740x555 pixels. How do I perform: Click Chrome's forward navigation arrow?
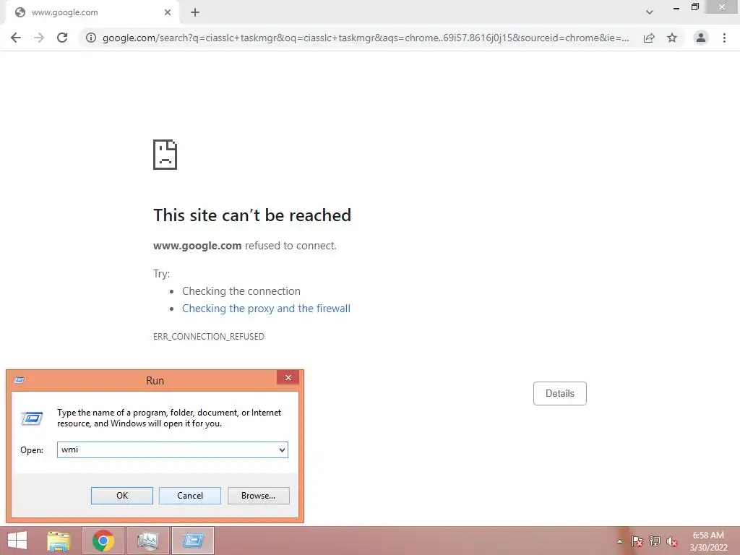click(x=39, y=38)
